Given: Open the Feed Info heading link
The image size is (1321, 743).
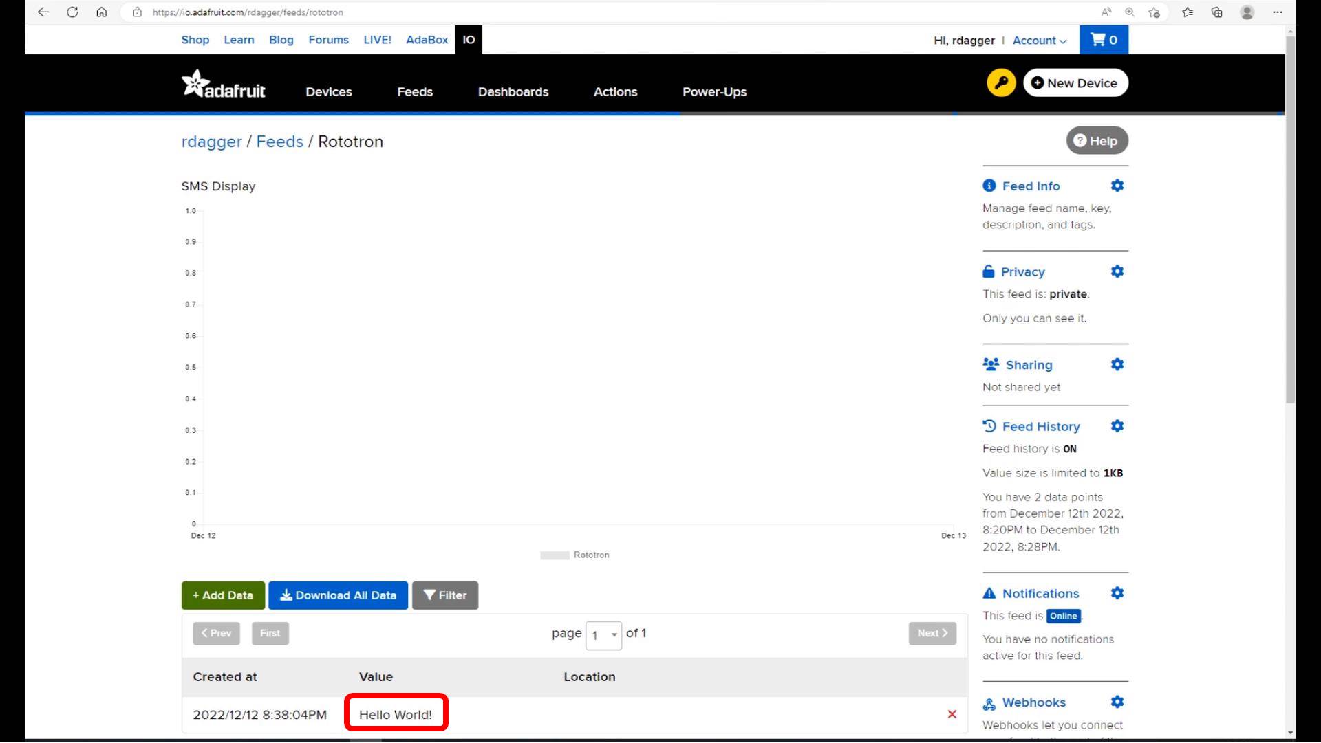Looking at the screenshot, I should coord(1031,186).
